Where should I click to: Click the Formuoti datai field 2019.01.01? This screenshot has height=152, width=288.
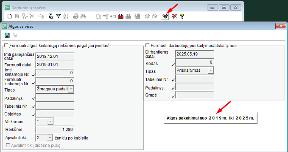pos(55,65)
